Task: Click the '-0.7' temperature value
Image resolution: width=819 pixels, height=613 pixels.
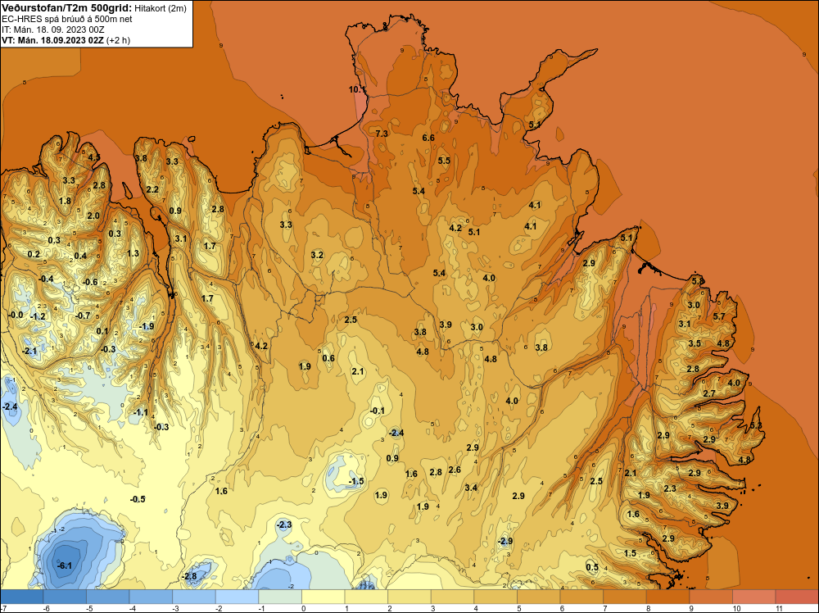Action: click(x=83, y=316)
